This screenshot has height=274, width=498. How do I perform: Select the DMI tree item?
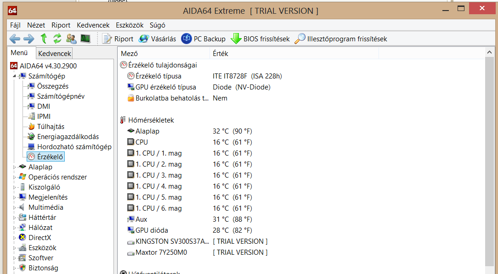pyautogui.click(x=39, y=106)
